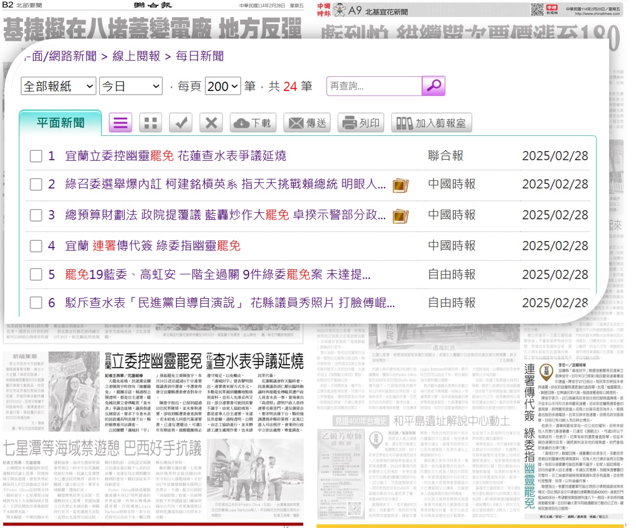
Task: Click the vertical 連署傳代簽 綠委指幽靈罷免 headline
Action: pos(529,436)
